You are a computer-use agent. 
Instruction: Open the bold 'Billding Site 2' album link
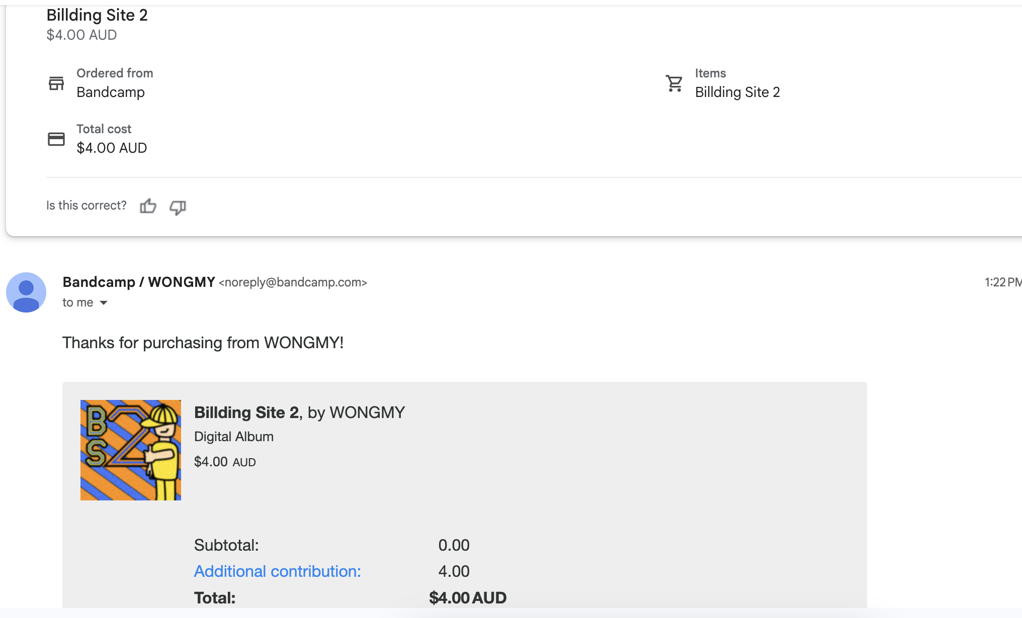click(246, 413)
